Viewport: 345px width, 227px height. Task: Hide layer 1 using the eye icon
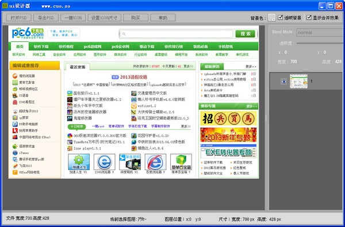pos(284,82)
